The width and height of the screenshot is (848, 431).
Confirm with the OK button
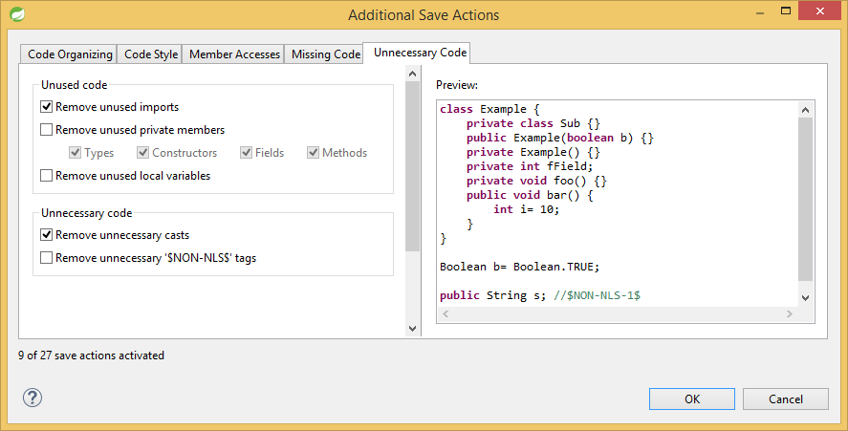pos(692,399)
